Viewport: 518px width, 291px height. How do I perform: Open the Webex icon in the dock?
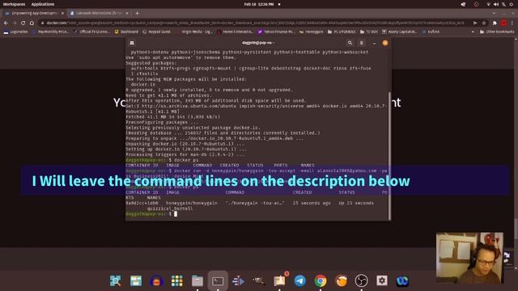pos(402,280)
